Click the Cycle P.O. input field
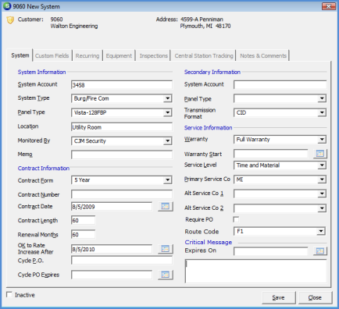This screenshot has height=309, width=339. [122, 261]
